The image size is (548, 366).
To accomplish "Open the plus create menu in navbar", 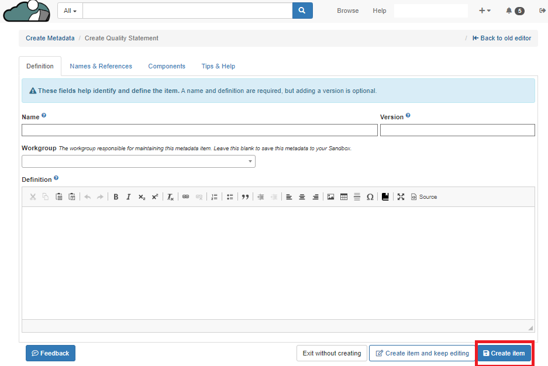I will coord(484,11).
